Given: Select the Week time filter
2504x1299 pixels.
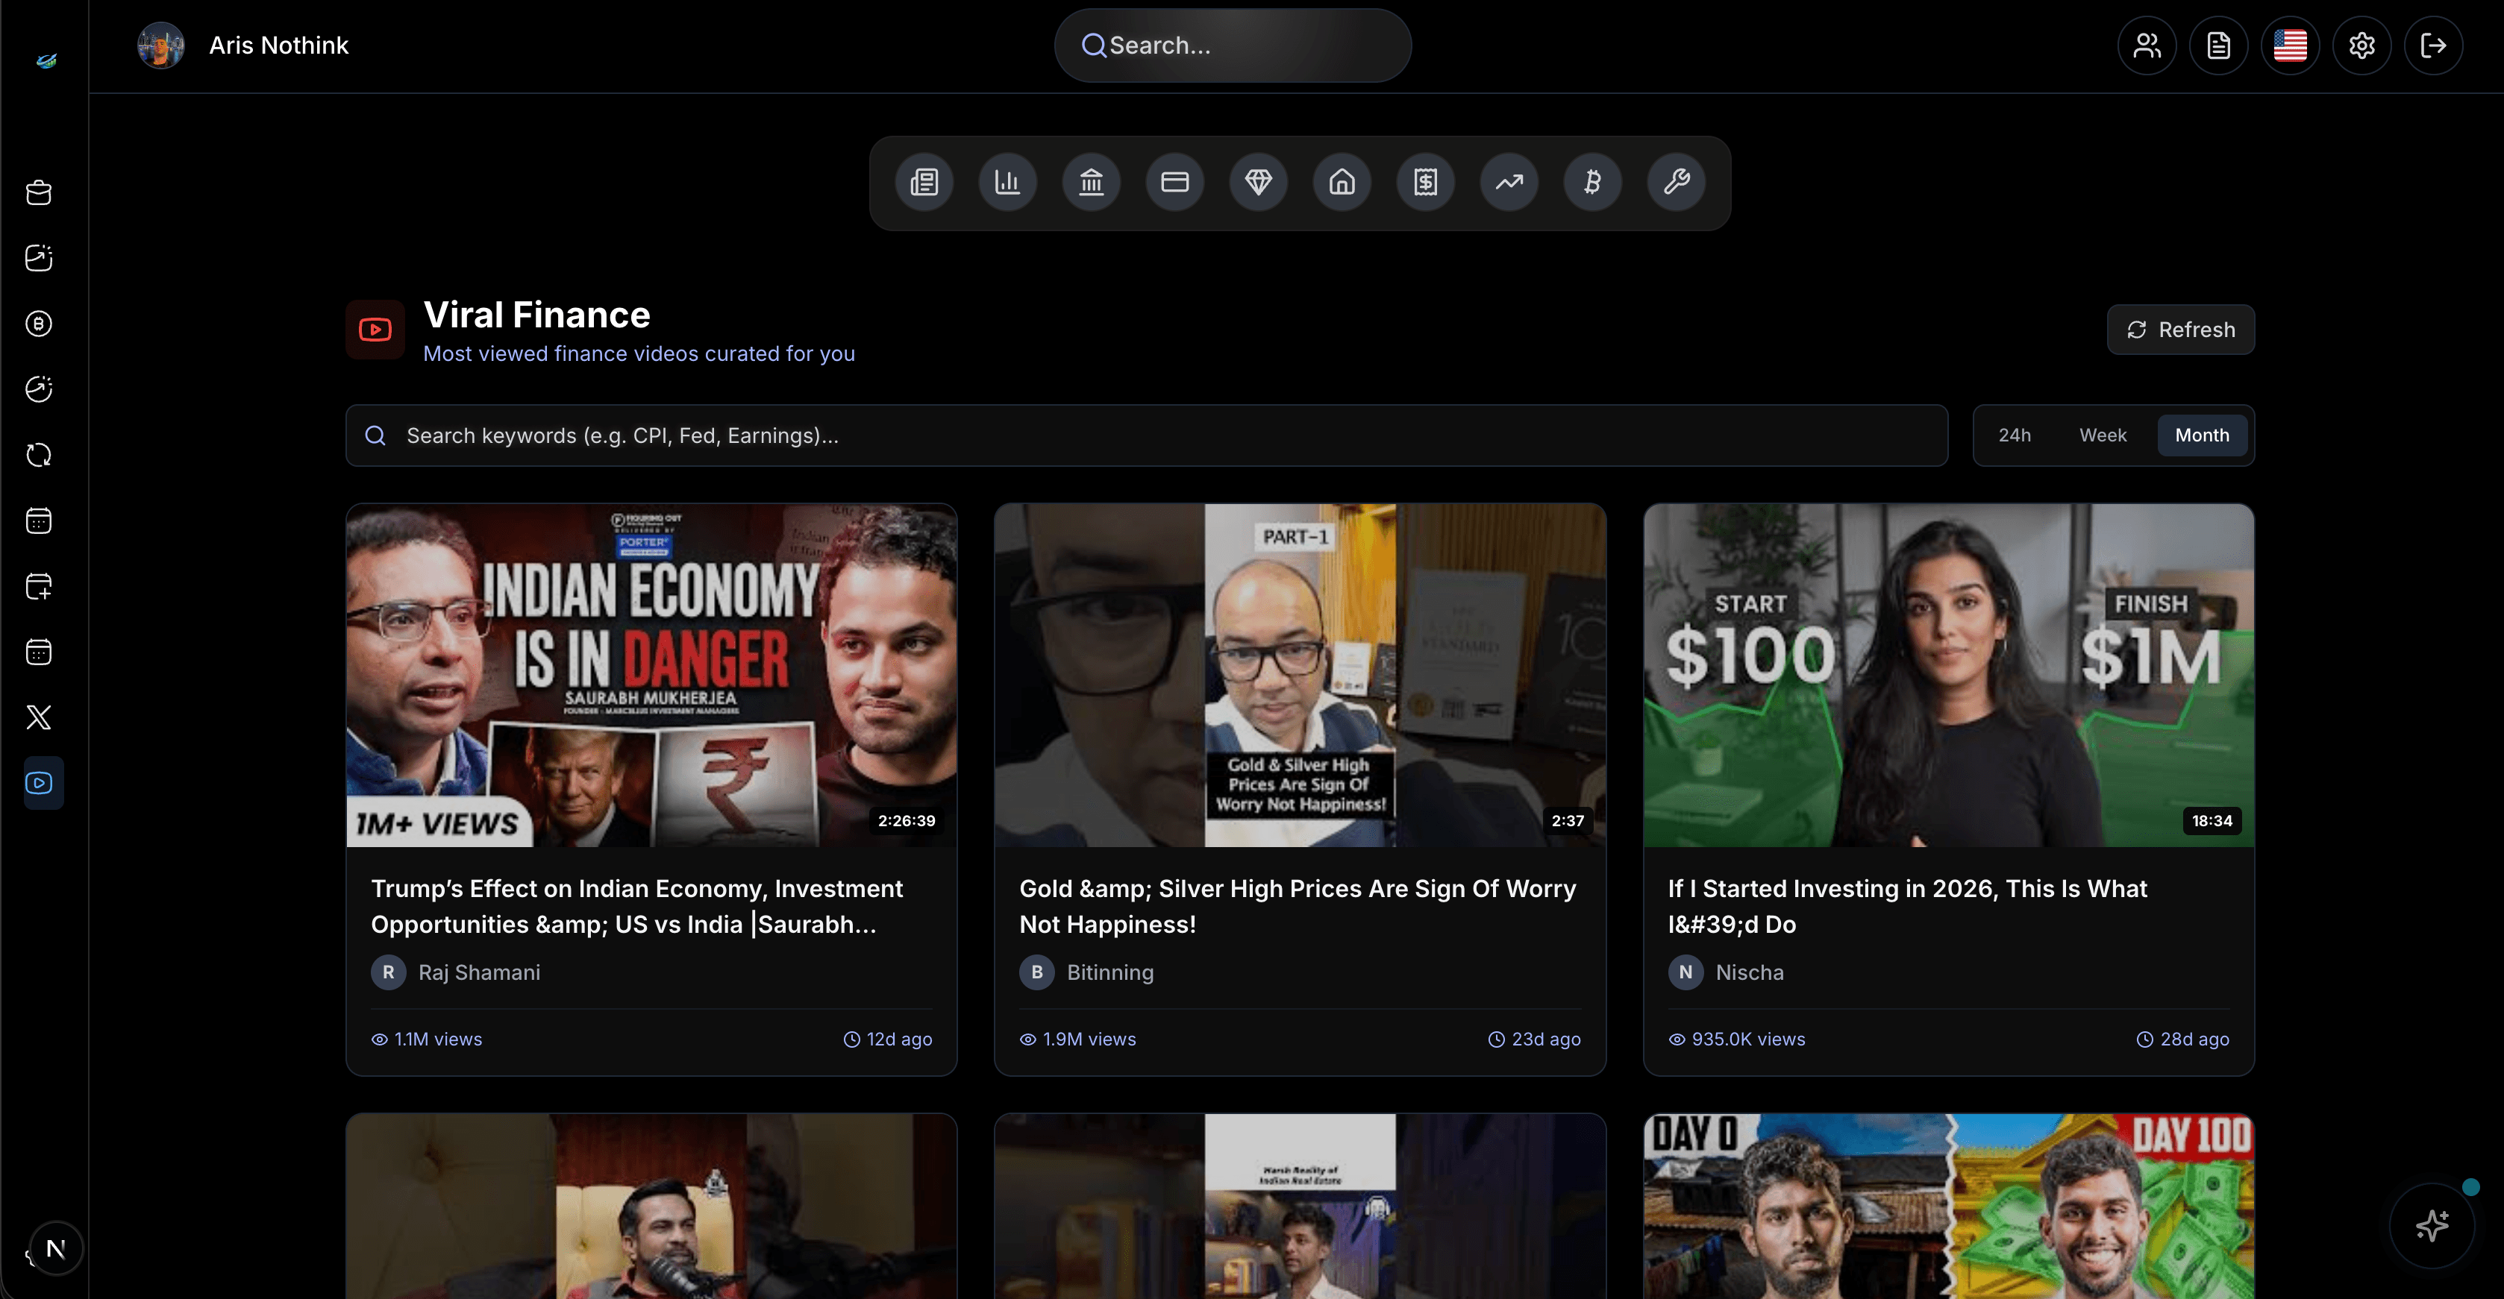Looking at the screenshot, I should [2103, 435].
